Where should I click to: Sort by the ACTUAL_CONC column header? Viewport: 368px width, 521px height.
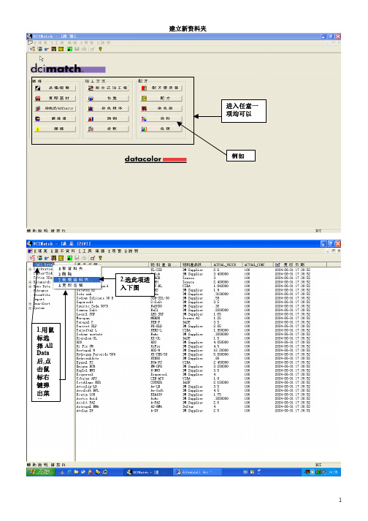[x=257, y=265]
